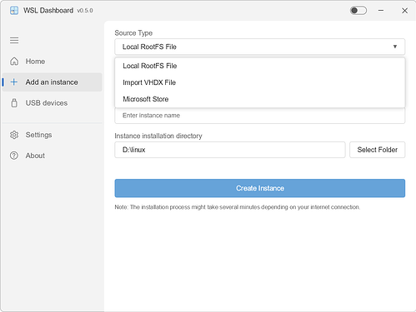This screenshot has width=416, height=312.
Task: Focus the Enter instance name field
Action: pos(260,116)
